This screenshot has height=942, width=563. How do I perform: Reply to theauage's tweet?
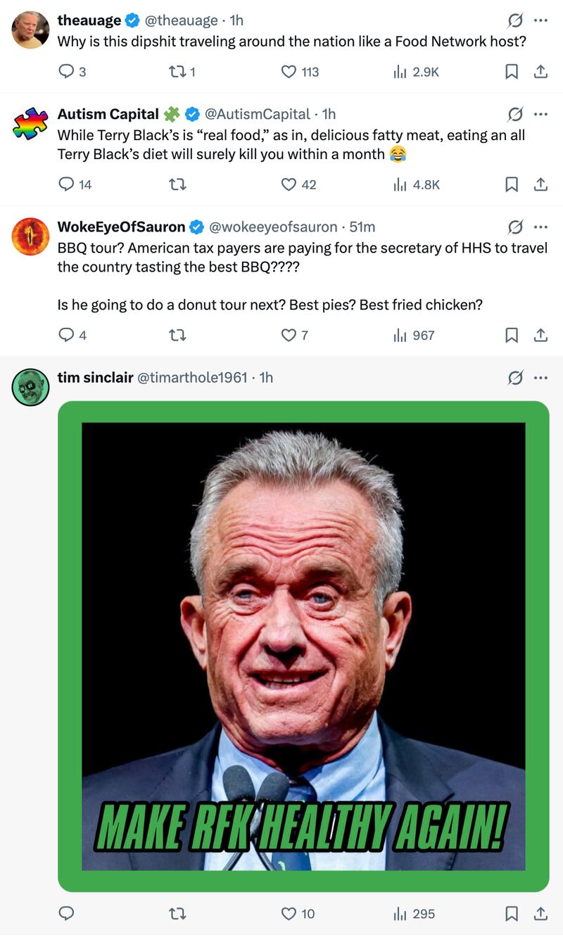(x=66, y=71)
